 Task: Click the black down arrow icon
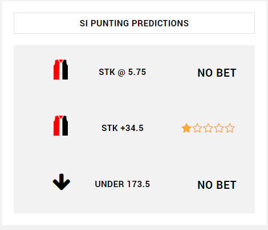click(x=62, y=182)
